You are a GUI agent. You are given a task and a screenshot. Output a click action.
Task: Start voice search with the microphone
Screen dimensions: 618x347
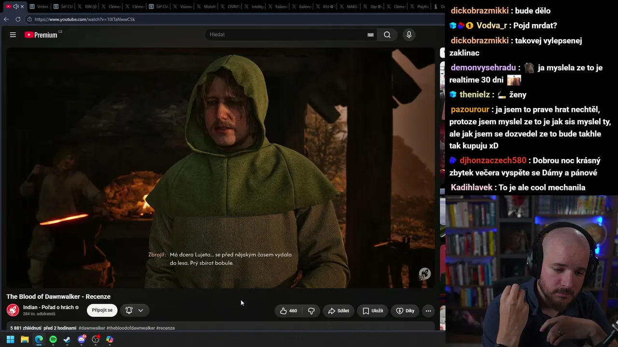point(409,35)
